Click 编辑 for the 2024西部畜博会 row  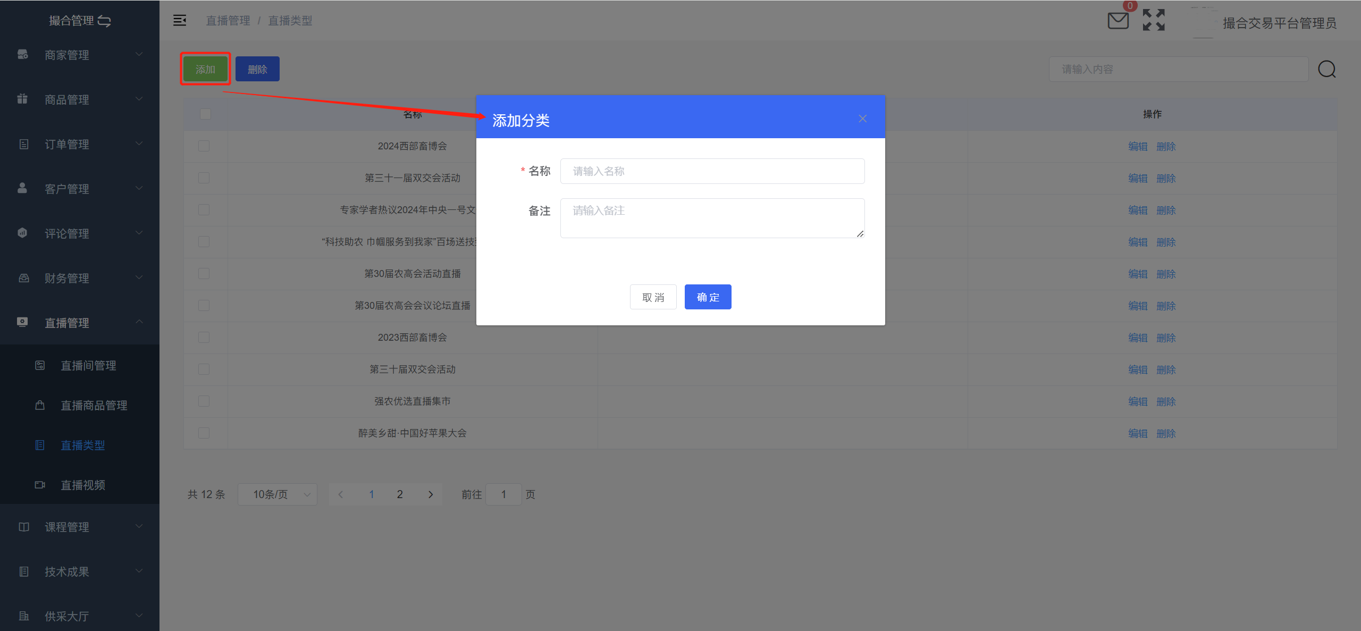1138,146
